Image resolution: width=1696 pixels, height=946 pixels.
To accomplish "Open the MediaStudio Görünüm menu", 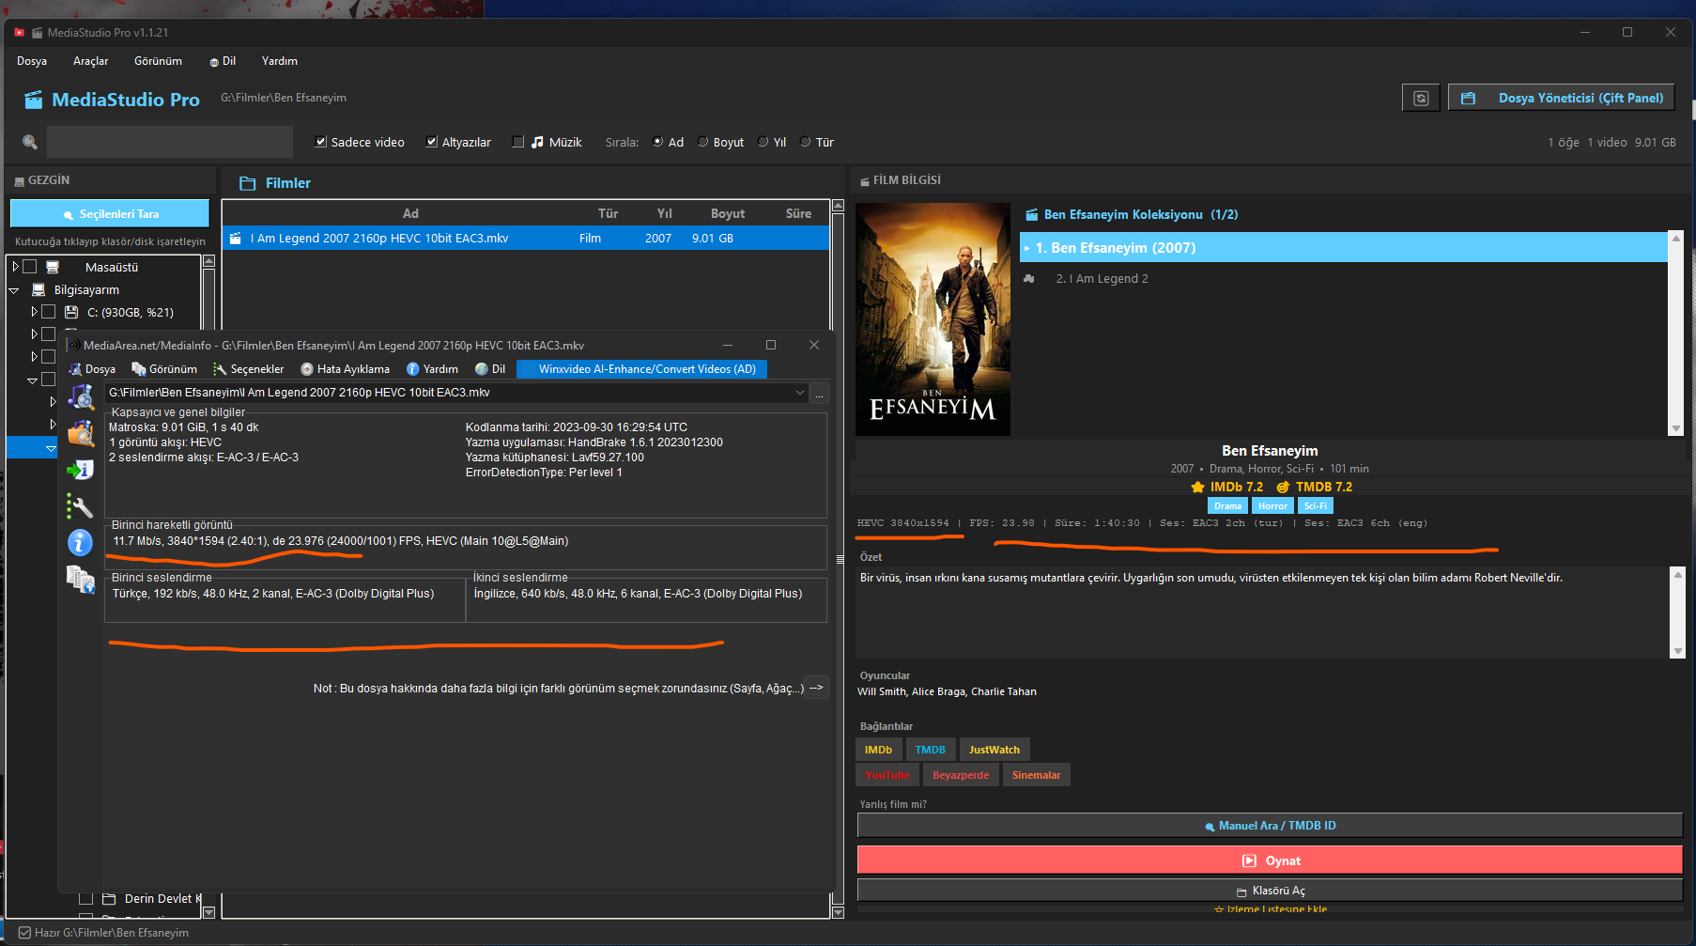I will pyautogui.click(x=158, y=61).
